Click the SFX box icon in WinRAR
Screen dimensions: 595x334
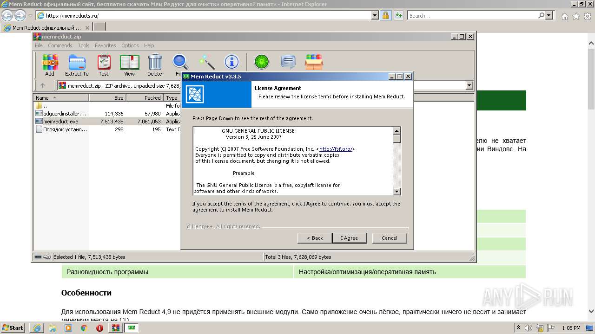pos(314,62)
